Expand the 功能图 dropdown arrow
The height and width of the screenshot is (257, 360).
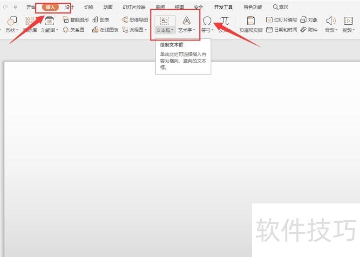click(57, 30)
